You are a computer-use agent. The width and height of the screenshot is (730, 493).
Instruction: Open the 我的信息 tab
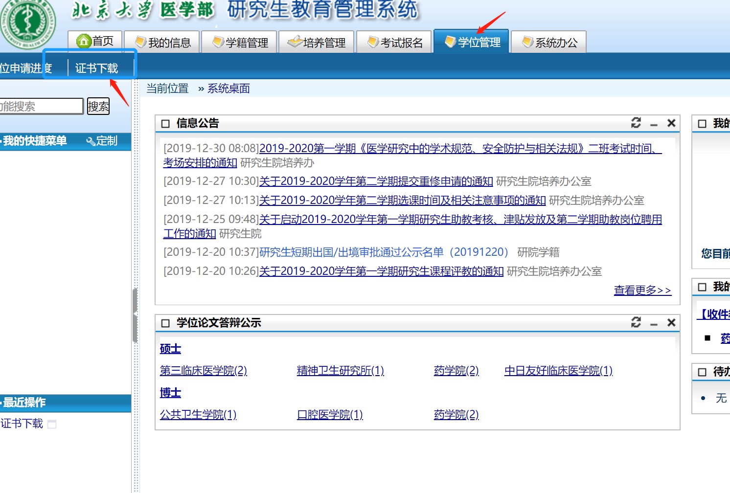click(x=162, y=42)
